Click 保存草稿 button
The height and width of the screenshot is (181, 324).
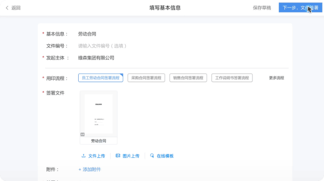click(262, 8)
